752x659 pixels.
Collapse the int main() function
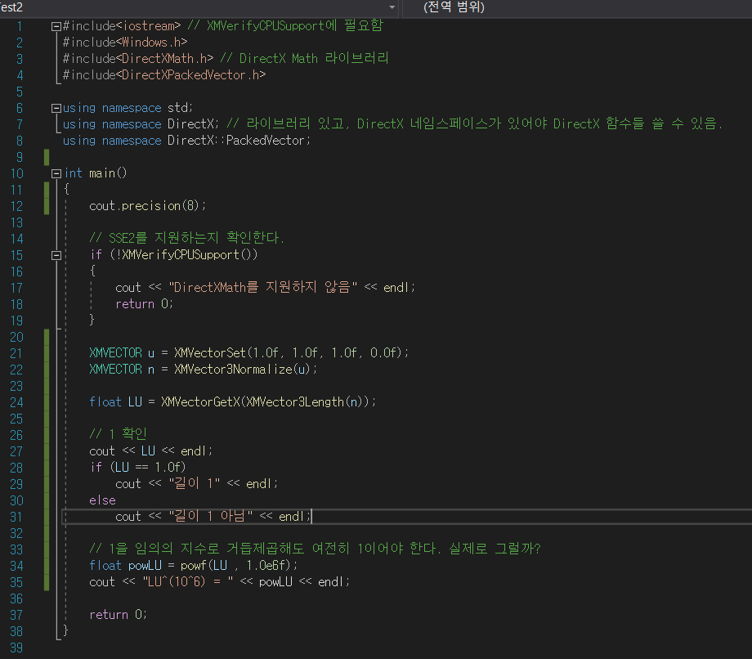(56, 173)
